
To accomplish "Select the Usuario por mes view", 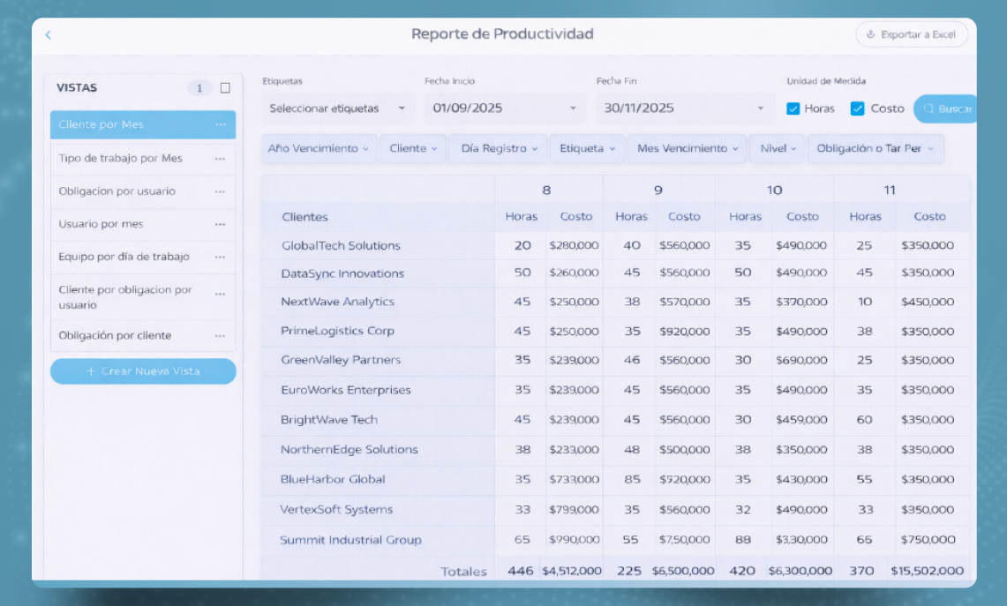I will 143,224.
